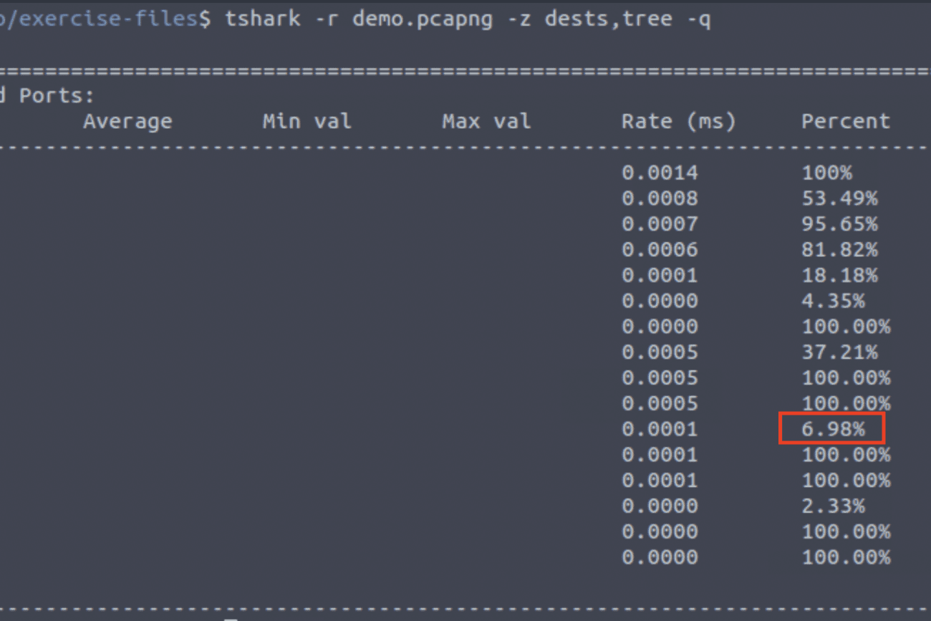Screen dimensions: 931x621
Task: Click the Rate (ms) column header
Action: pyautogui.click(x=679, y=121)
